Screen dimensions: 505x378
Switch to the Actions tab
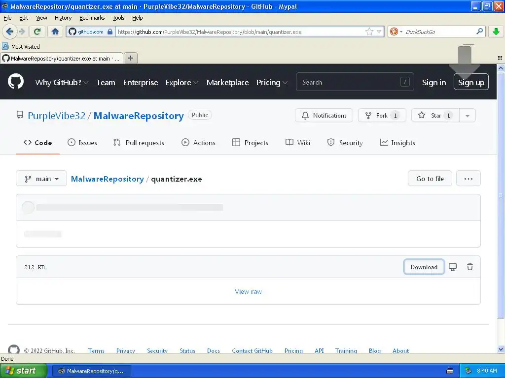click(x=198, y=143)
